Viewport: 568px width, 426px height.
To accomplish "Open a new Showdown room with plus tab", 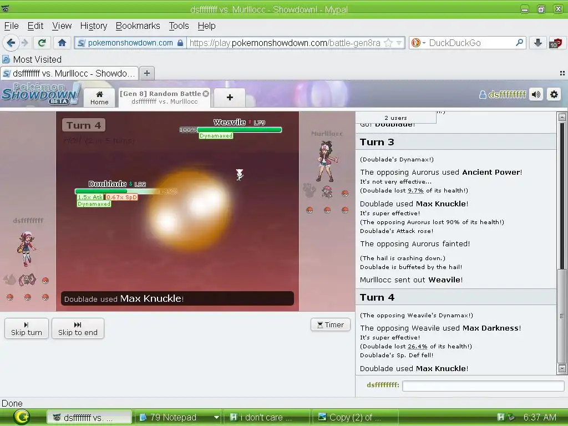I will [230, 98].
